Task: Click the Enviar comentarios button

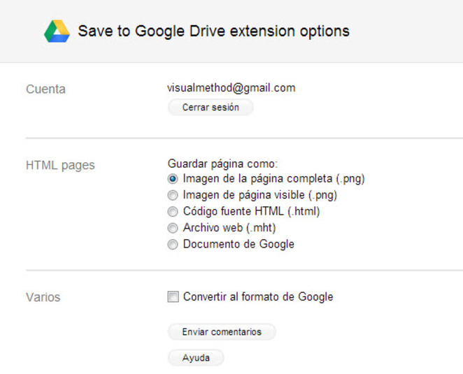Action: click(x=222, y=332)
